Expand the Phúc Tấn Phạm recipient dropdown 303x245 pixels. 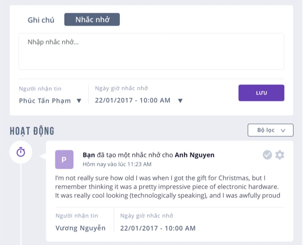(79, 101)
